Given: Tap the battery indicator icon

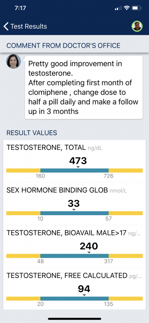Looking at the screenshot, I should (x=137, y=8).
